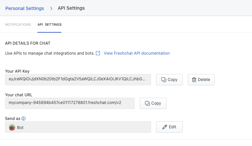252x146 pixels.
Task: Click the breadcrumb chevron after Personal Settings
Action: pos(51,8)
